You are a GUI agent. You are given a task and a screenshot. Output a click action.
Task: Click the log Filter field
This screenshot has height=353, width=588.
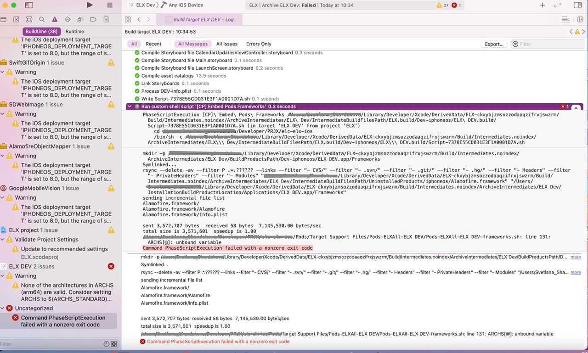point(548,44)
